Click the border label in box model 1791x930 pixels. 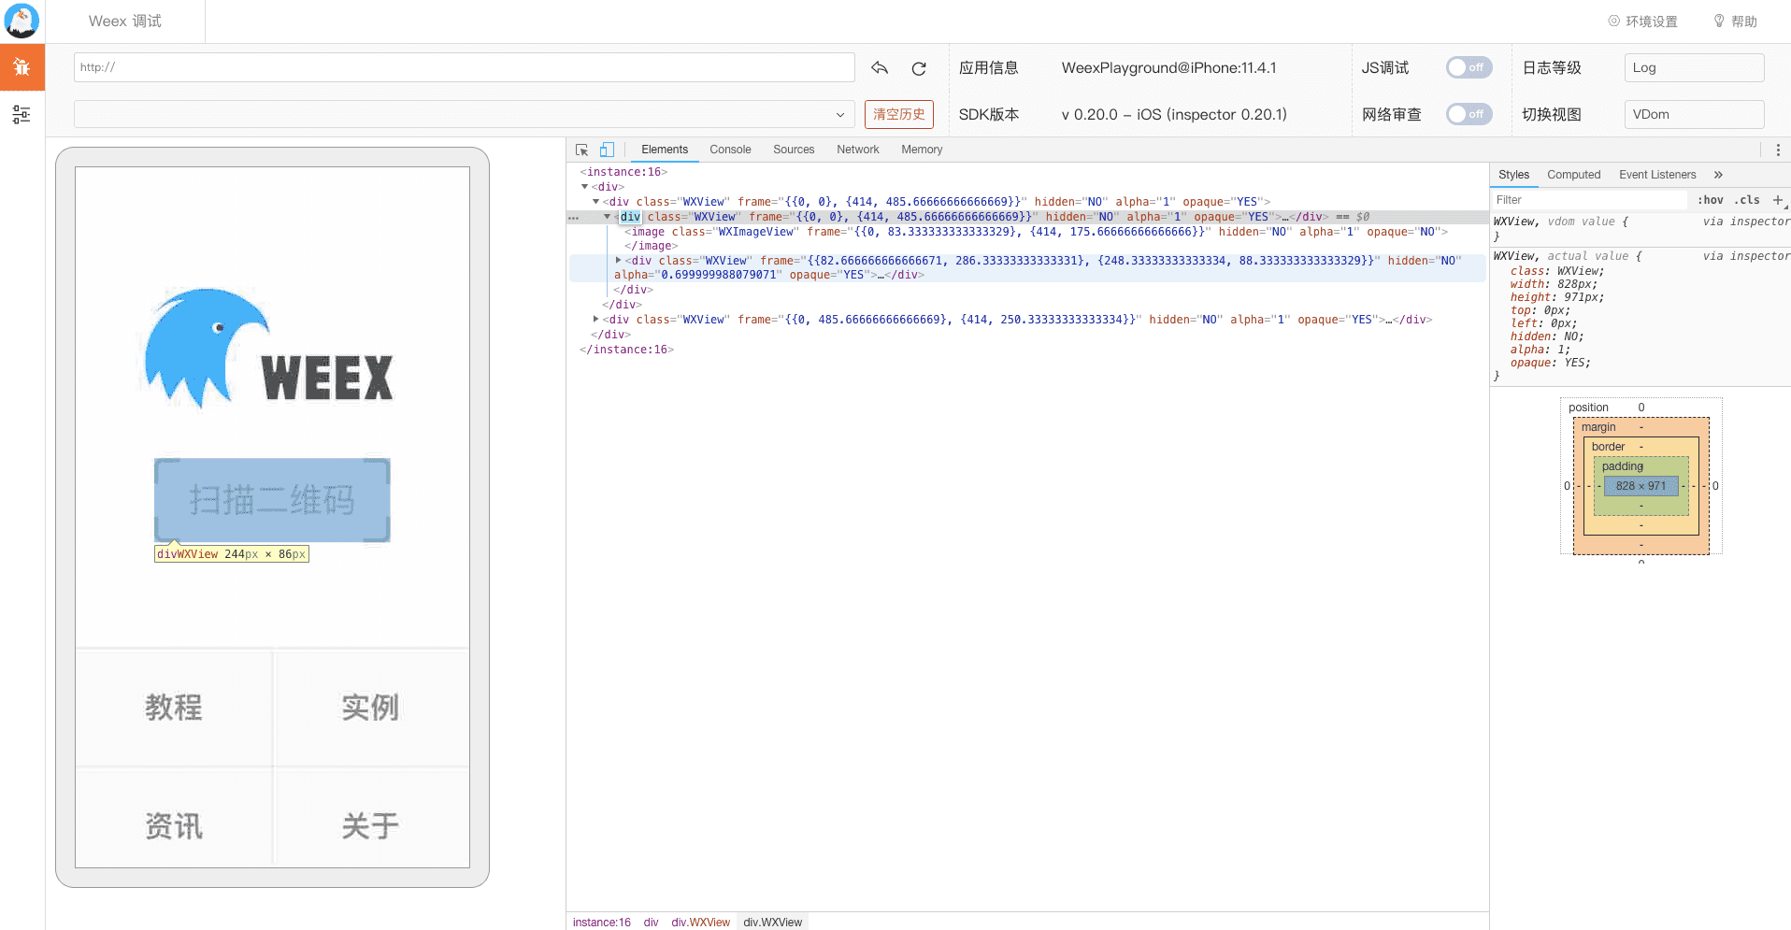tap(1609, 447)
